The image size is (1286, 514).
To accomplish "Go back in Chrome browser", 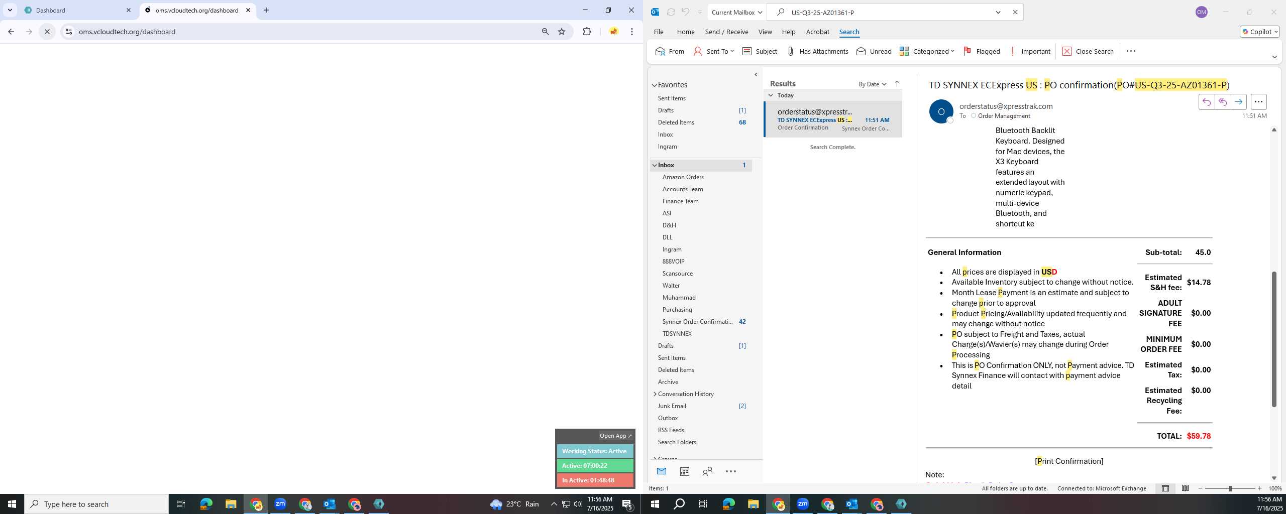I will [11, 32].
